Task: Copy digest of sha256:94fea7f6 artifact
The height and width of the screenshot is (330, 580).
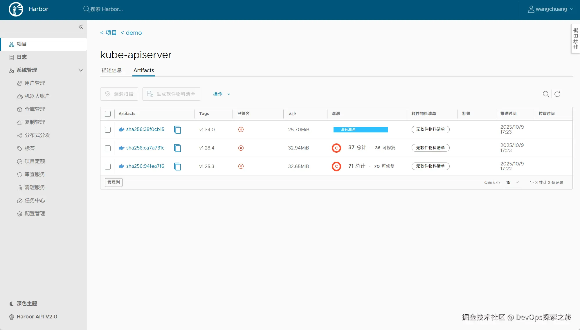Action: click(178, 167)
